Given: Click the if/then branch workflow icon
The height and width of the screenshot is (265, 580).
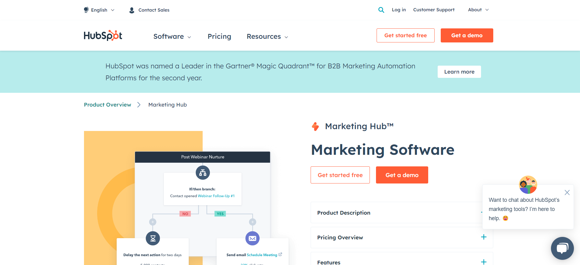Looking at the screenshot, I should (x=203, y=173).
